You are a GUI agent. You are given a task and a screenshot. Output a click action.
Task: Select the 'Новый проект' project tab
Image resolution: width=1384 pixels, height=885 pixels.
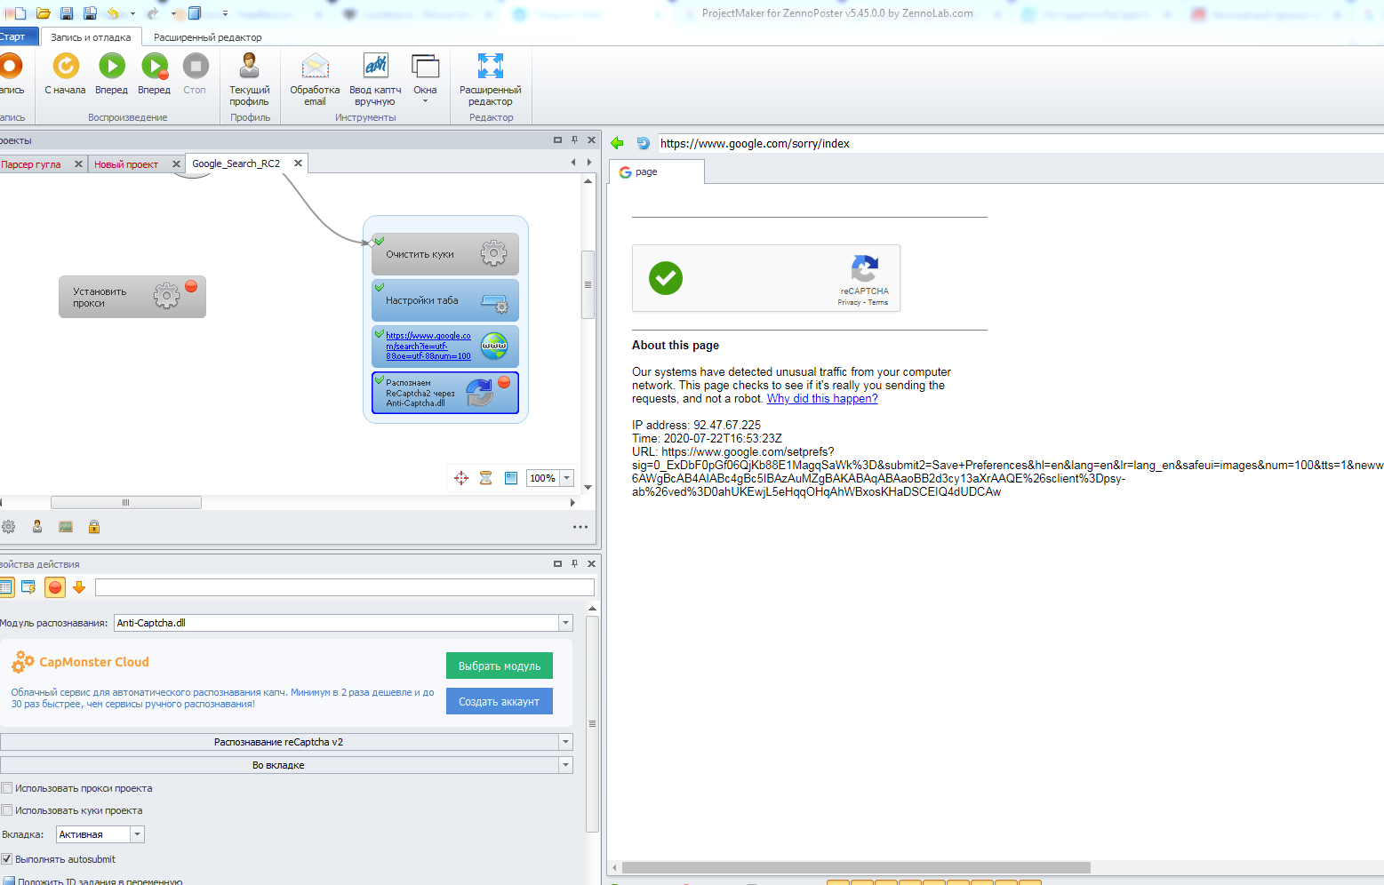[x=126, y=164]
